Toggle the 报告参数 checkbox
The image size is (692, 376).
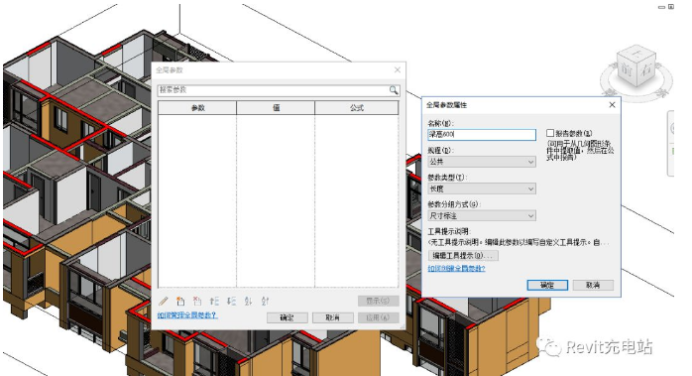pyautogui.click(x=550, y=133)
